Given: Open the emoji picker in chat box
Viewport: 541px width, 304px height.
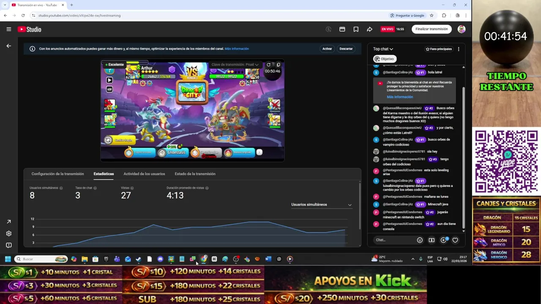Looking at the screenshot, I should point(420,240).
